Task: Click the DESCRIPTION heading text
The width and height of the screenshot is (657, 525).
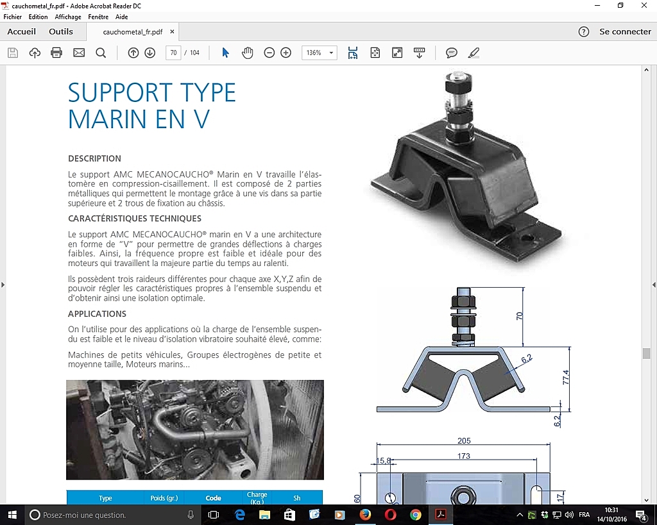Action: click(x=95, y=159)
